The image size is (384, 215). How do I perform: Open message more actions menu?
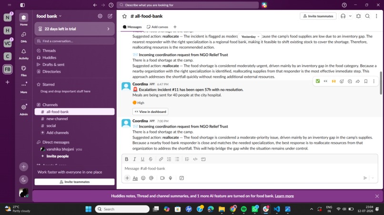[x=374, y=81]
